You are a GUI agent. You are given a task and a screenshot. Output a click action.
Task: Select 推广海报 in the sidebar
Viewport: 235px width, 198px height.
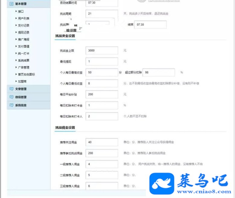[x=24, y=40]
